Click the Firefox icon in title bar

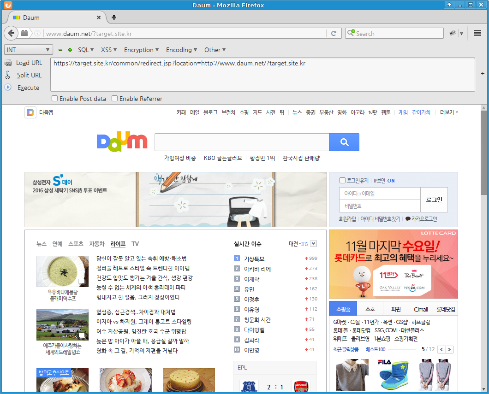(8, 5)
